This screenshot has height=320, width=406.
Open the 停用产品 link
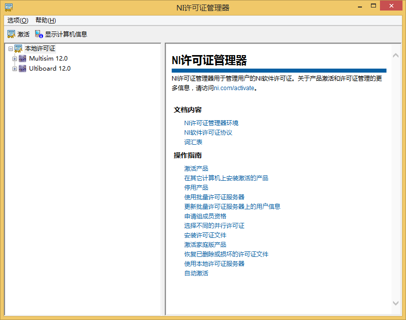[x=196, y=188]
